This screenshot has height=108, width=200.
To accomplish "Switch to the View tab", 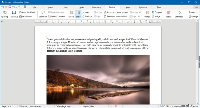I will tap(128, 7).
